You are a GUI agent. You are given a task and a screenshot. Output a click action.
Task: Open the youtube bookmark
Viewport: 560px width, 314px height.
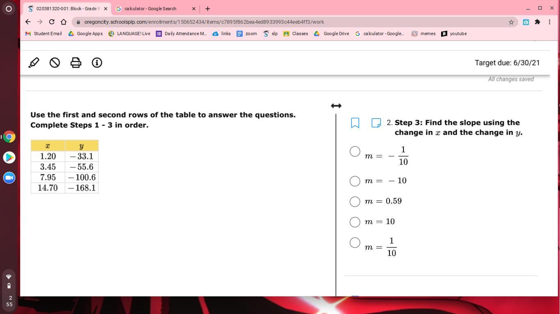[454, 34]
